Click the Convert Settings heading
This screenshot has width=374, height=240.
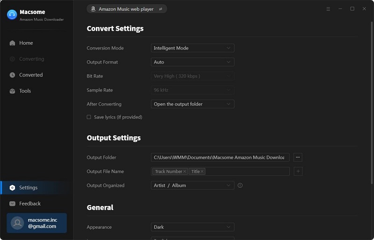[115, 28]
